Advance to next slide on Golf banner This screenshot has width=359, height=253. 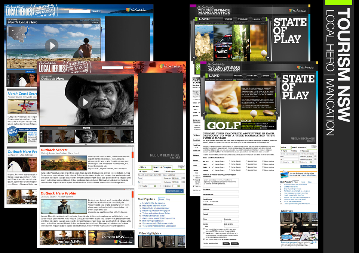(x=276, y=113)
